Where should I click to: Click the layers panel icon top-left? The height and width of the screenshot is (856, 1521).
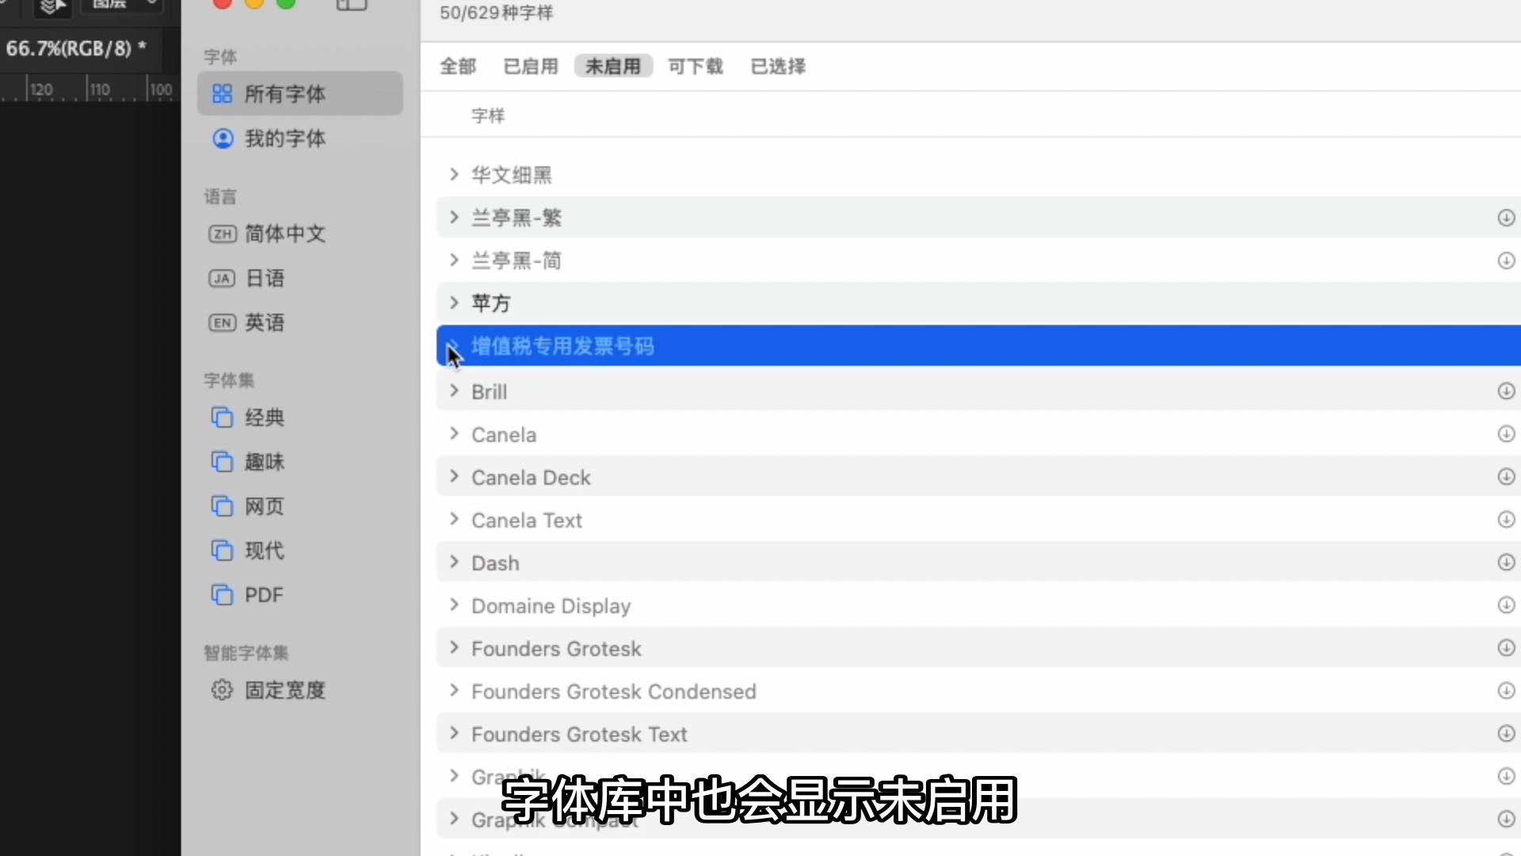(x=52, y=6)
